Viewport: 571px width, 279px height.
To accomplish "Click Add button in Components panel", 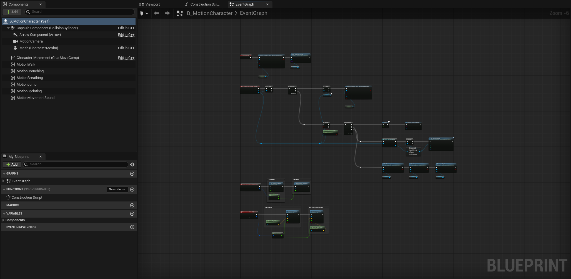I will 12,12.
